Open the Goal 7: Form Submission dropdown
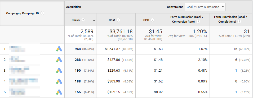Screen dimensions: 253x98 [x=205, y=7]
